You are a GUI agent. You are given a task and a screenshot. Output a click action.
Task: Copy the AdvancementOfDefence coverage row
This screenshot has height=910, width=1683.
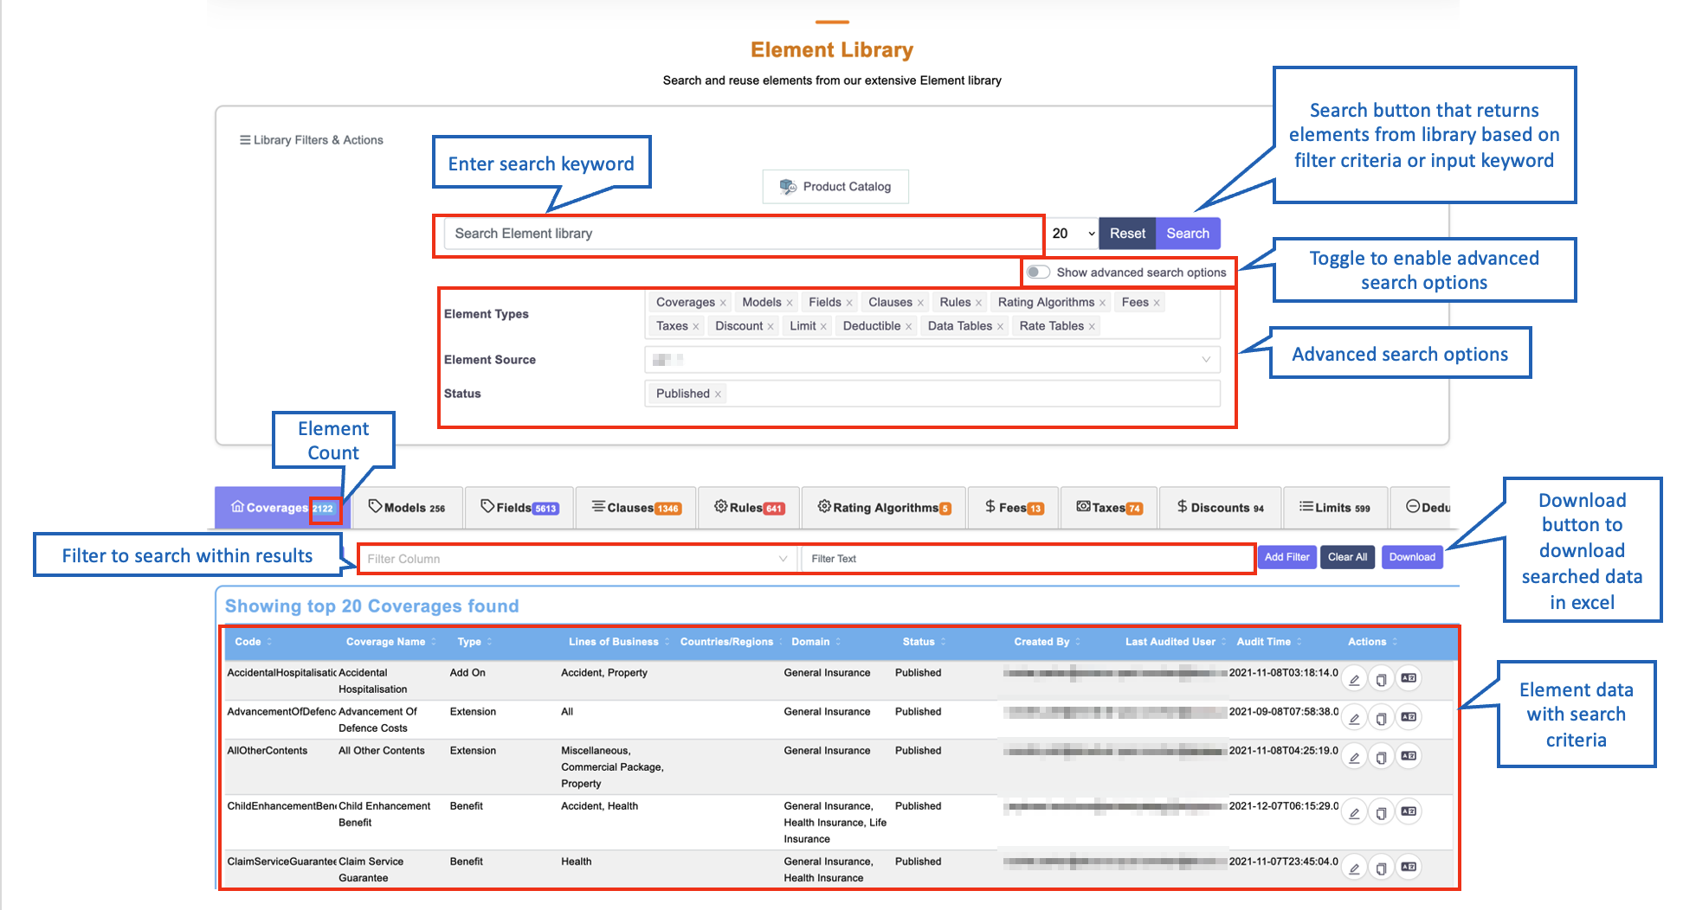pyautogui.click(x=1382, y=718)
